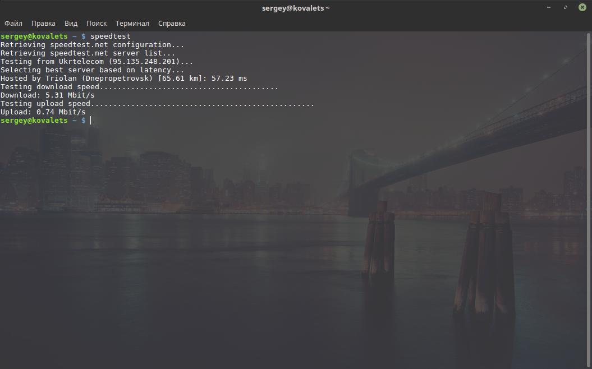This screenshot has width=592, height=369.
Task: Click the terminal vertical scrollbar
Action: [x=588, y=200]
